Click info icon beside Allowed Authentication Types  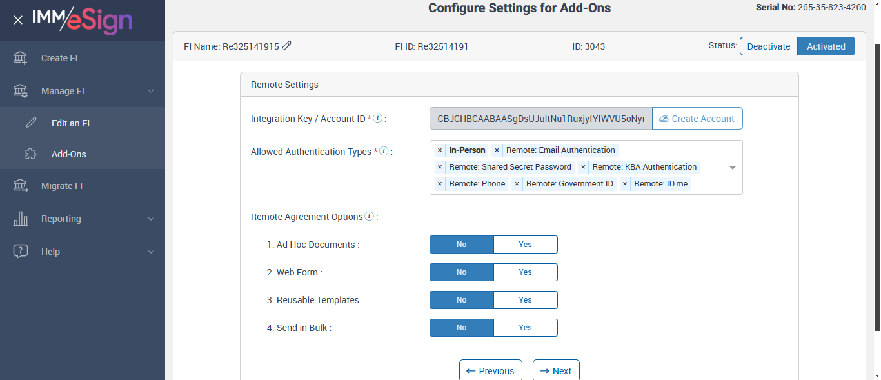tap(384, 152)
